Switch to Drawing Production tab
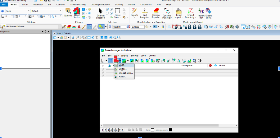This screenshot has height=138, width=280. [100, 5]
